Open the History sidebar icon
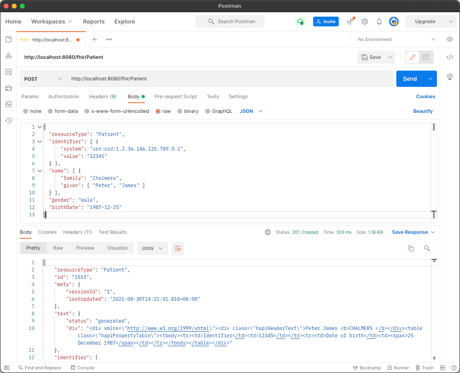The height and width of the screenshot is (373, 460). (9, 120)
